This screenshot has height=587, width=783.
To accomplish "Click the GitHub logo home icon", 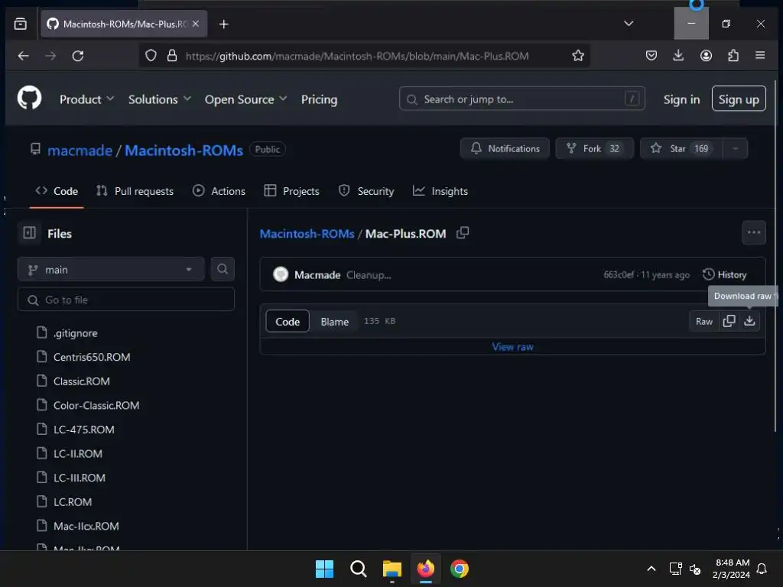I will click(30, 98).
